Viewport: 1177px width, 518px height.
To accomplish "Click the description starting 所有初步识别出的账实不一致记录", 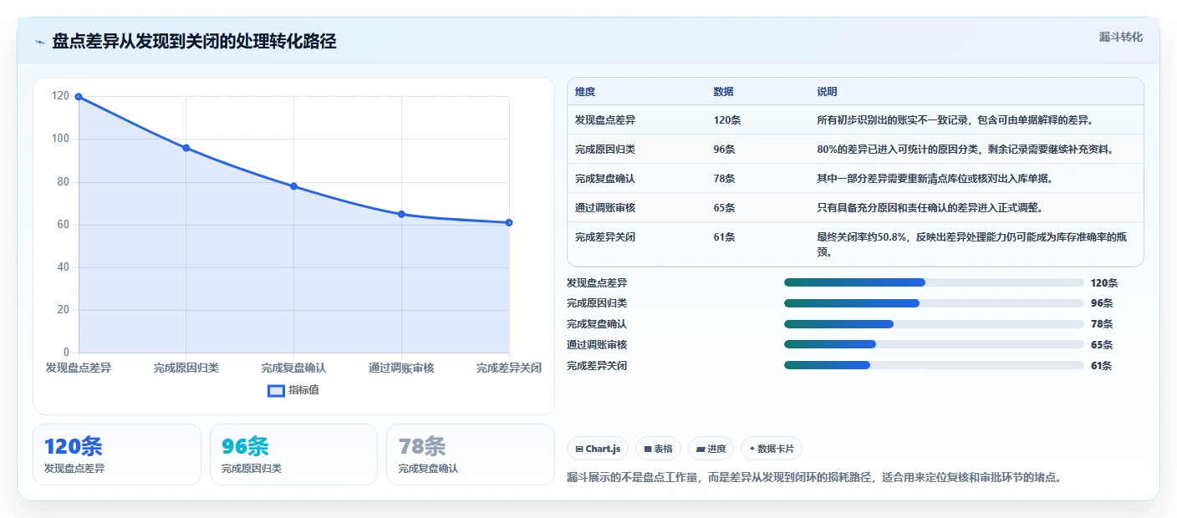I will pyautogui.click(x=955, y=120).
